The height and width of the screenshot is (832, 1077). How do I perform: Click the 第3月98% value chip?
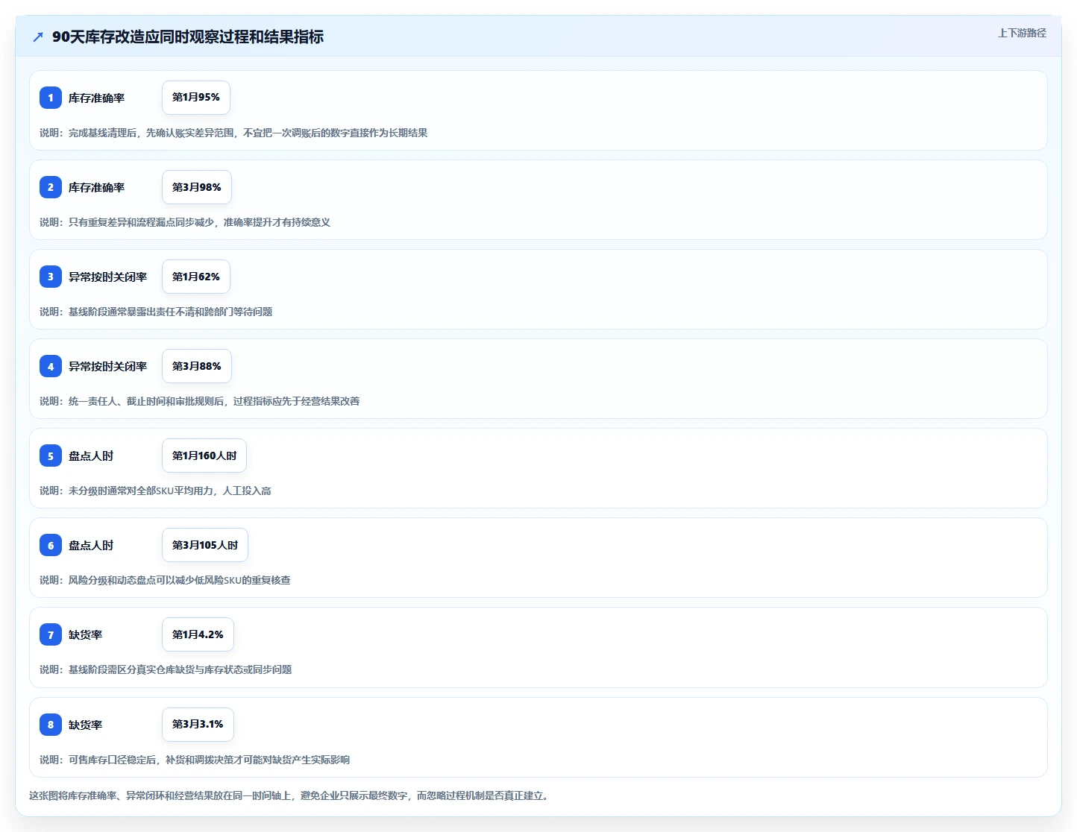click(197, 187)
